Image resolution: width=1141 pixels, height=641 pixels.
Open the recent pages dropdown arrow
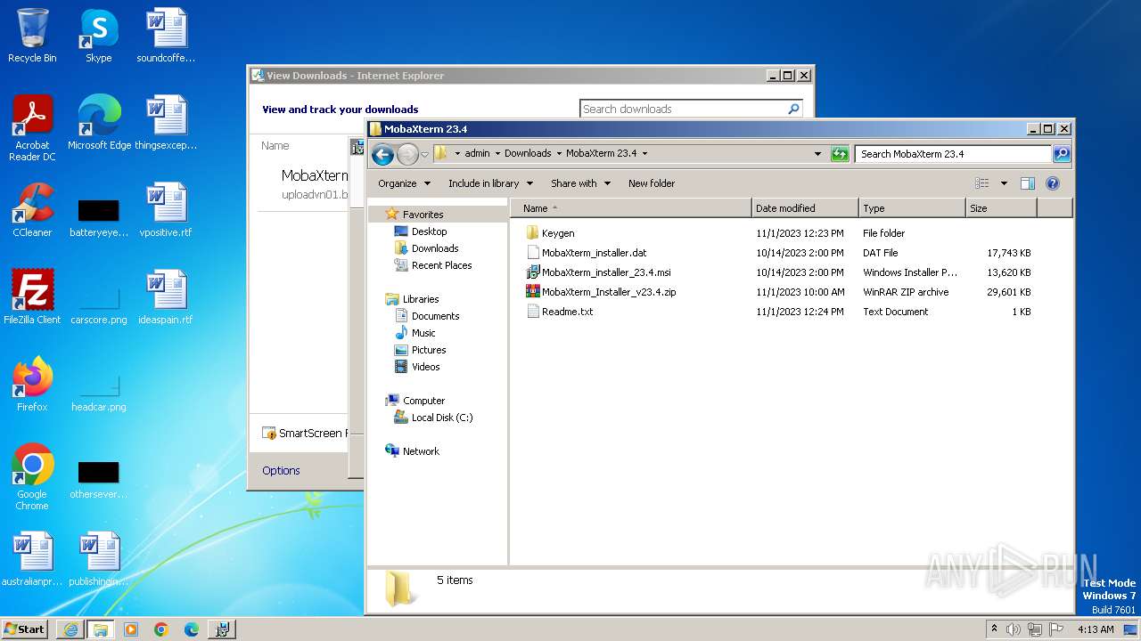(424, 154)
